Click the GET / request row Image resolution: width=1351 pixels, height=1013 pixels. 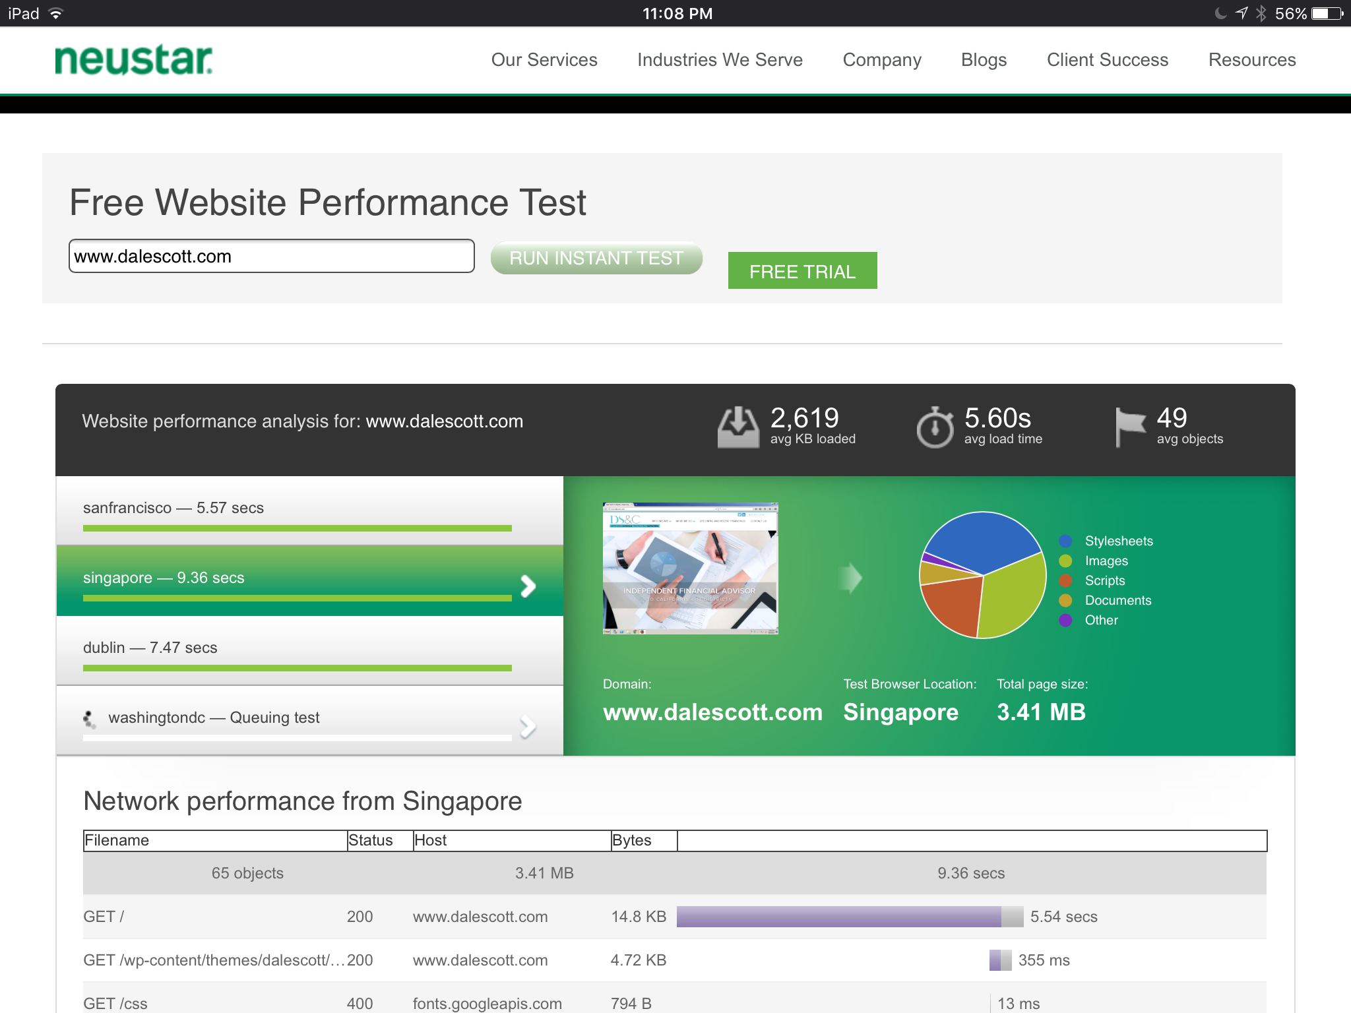[675, 917]
